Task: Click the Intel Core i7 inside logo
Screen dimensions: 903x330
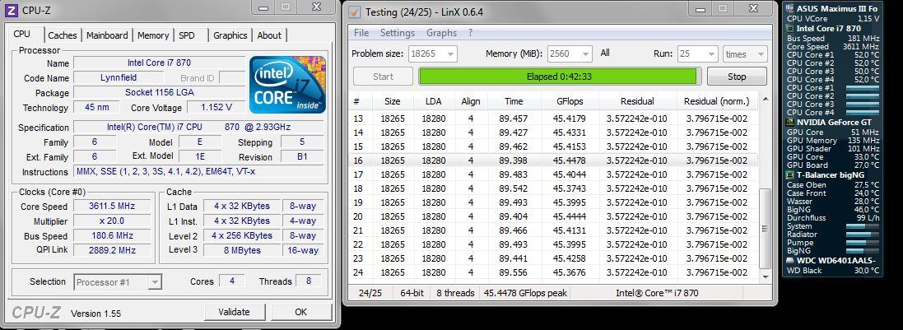Action: pyautogui.click(x=287, y=85)
